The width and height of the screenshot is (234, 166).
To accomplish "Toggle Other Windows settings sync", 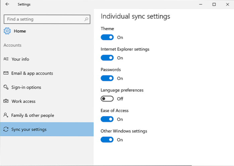I will coord(107,140).
